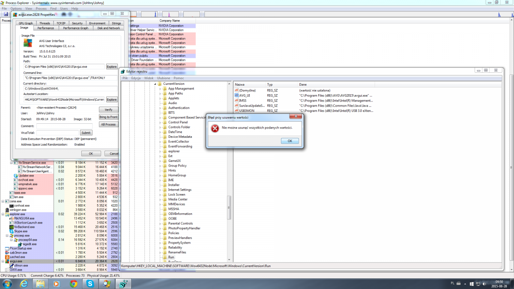This screenshot has width=514, height=289.
Task: Collapse the avgui.exe process tree
Action: tap(3, 261)
